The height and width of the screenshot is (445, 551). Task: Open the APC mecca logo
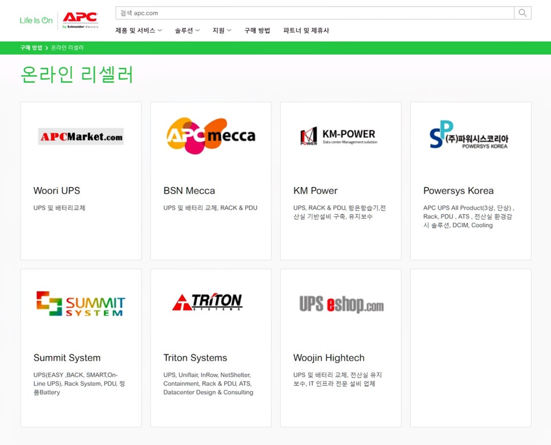[211, 136]
